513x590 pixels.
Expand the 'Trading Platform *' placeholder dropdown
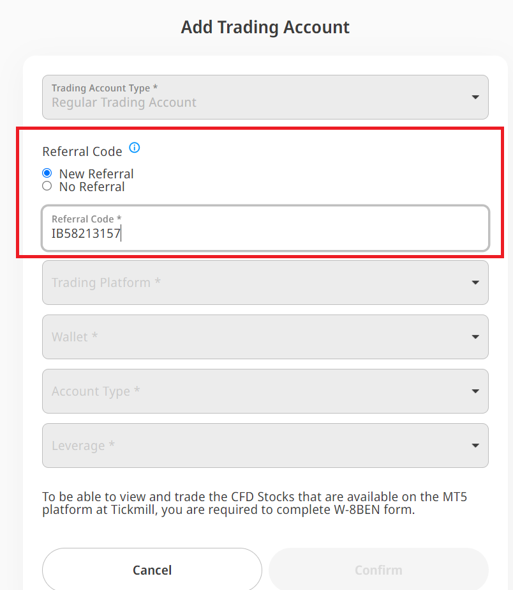pyautogui.click(x=255, y=283)
